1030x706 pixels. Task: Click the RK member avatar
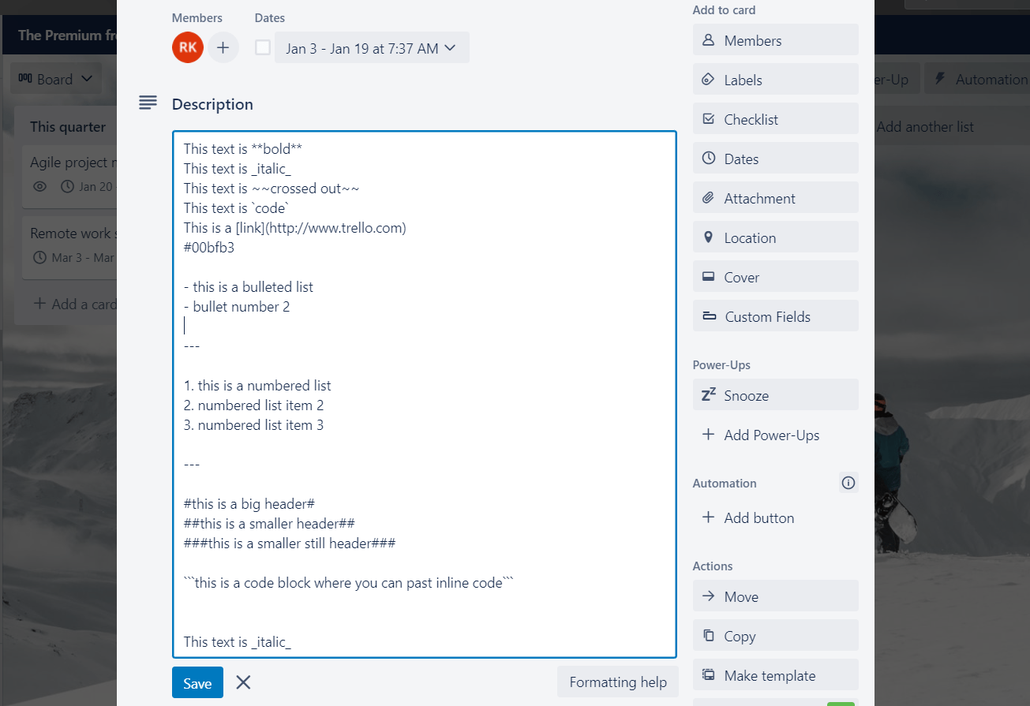click(188, 47)
